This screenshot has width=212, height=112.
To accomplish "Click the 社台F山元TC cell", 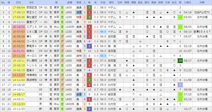I will click(202, 12).
